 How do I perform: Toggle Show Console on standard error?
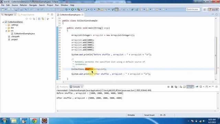(192, 87)
